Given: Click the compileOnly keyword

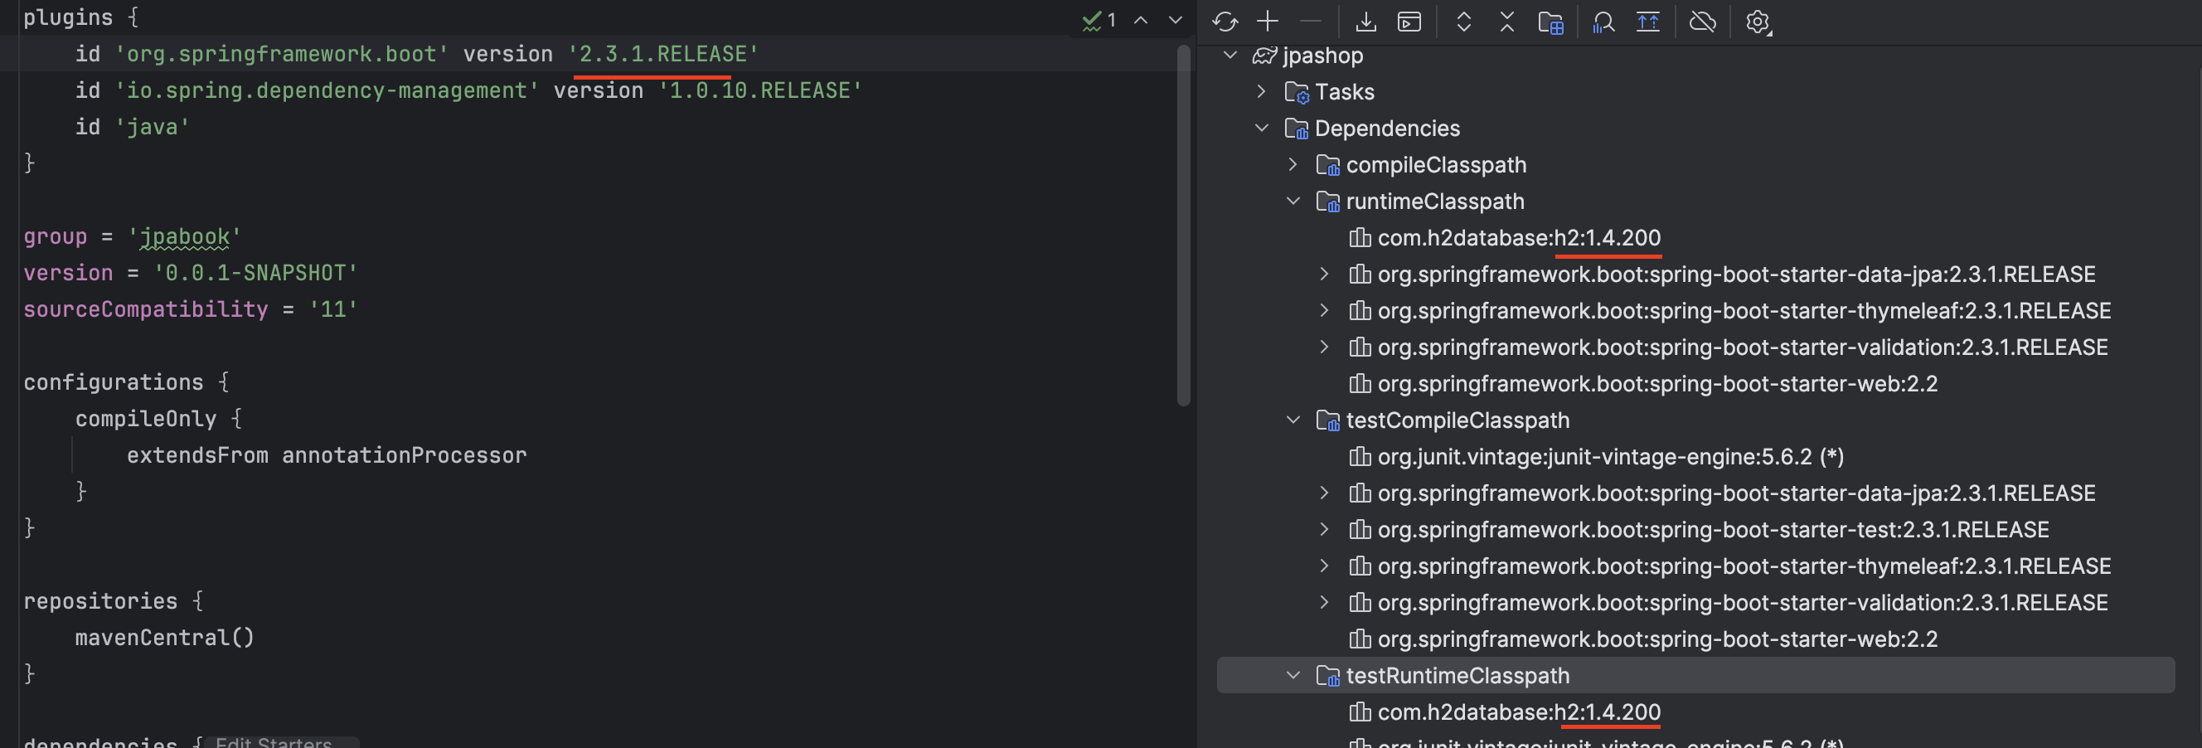Looking at the screenshot, I should [145, 419].
